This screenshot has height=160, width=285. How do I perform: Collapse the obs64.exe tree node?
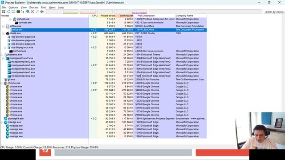(3, 33)
